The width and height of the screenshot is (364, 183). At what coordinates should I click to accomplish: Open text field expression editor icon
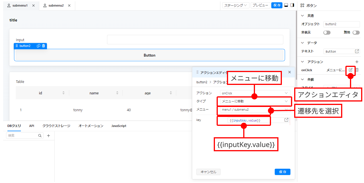point(357,51)
